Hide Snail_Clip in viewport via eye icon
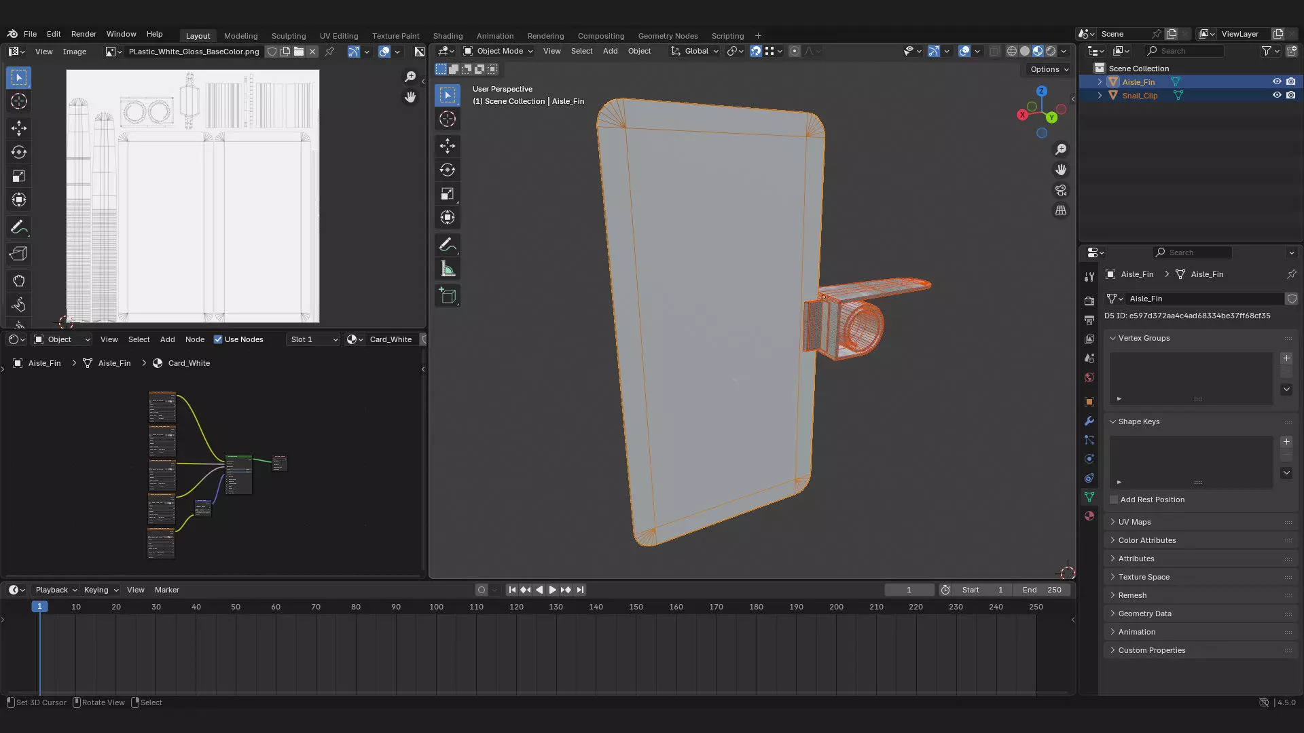 click(x=1277, y=95)
